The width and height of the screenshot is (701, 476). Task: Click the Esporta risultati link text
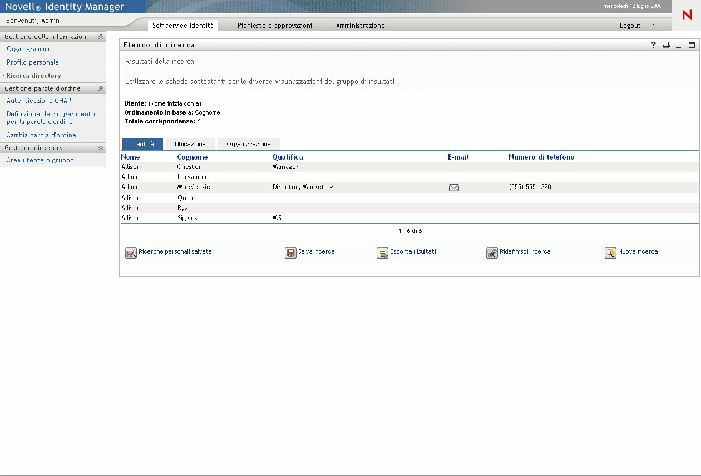pyautogui.click(x=413, y=251)
